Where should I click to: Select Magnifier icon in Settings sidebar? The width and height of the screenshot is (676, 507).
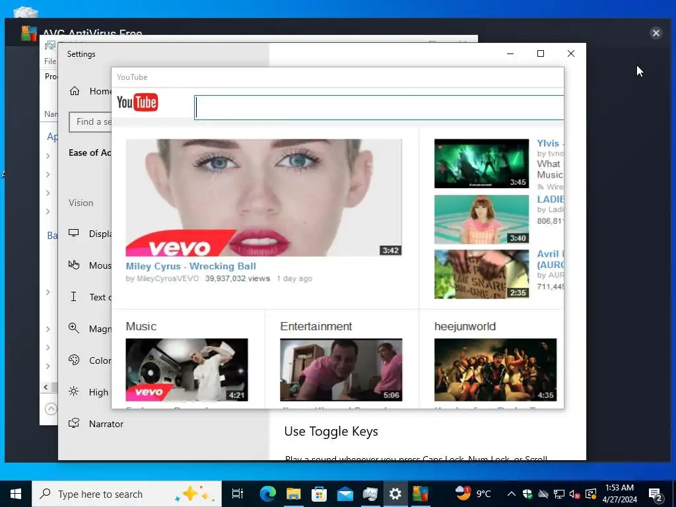[74, 328]
